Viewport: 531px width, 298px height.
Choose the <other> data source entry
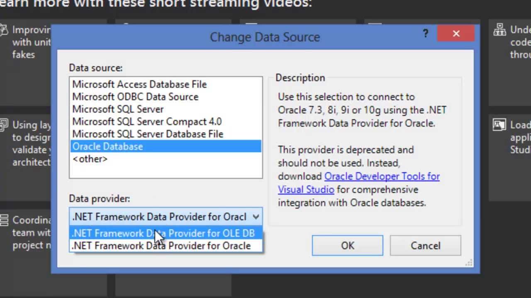coord(90,159)
